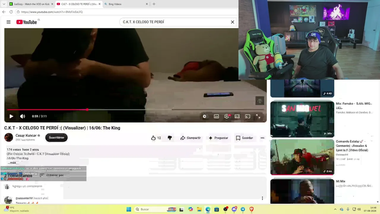Like the video
380x214 pixels.
pyautogui.click(x=156, y=138)
